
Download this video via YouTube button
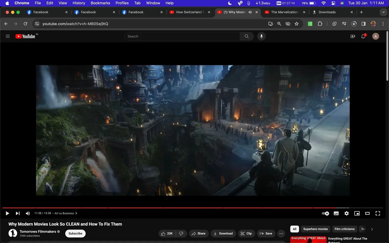click(223, 233)
